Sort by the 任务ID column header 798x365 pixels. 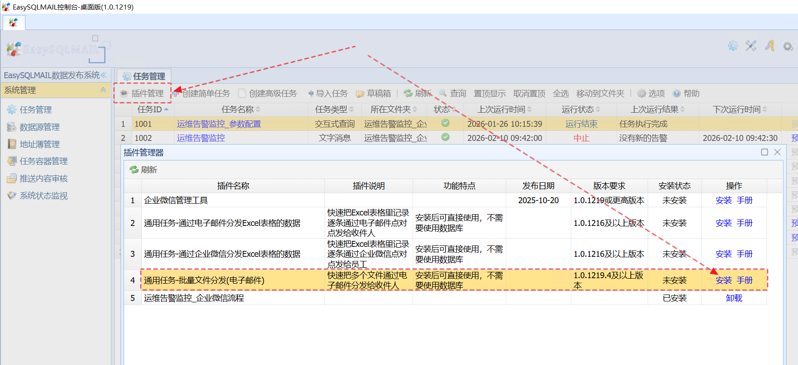[x=150, y=110]
